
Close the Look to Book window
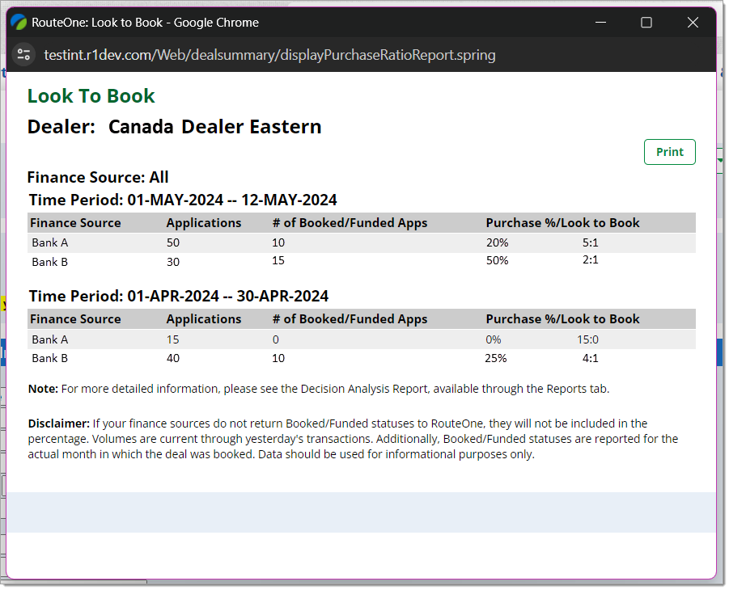coord(693,23)
